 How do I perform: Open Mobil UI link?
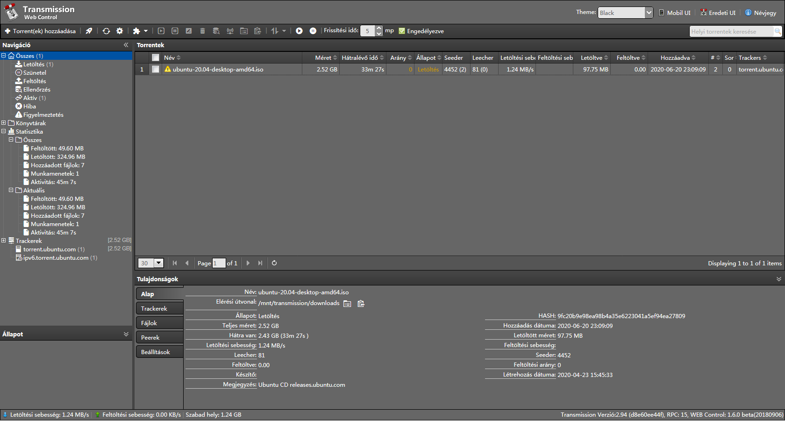tap(675, 13)
